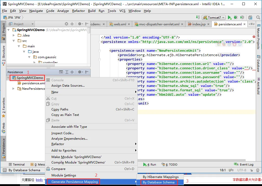Close the mvc-dispatcher-servlet.xml tab
The height and width of the screenshot is (186, 262).
click(182, 24)
